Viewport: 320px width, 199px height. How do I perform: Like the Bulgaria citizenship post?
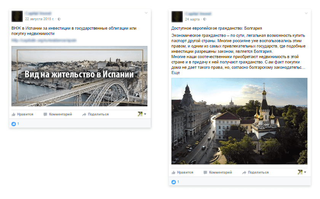(182, 172)
